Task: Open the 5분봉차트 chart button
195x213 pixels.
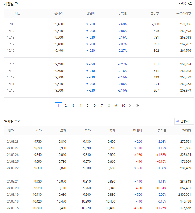Action: click(183, 4)
